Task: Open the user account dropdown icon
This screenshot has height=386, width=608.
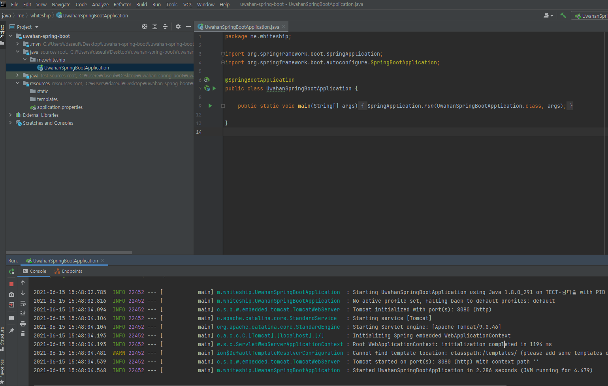Action: pos(548,15)
